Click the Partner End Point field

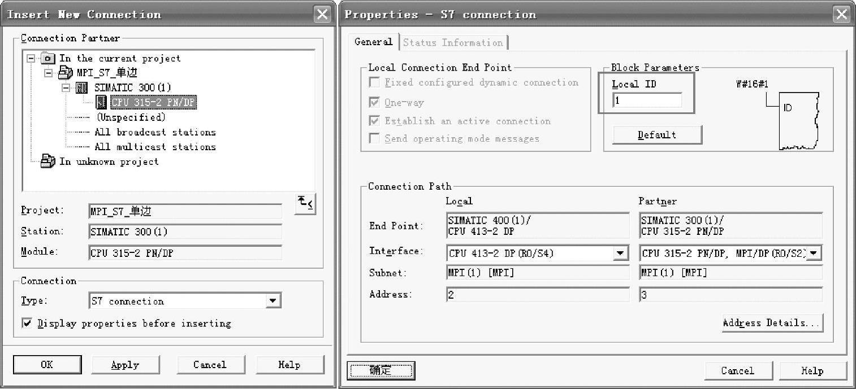point(731,225)
